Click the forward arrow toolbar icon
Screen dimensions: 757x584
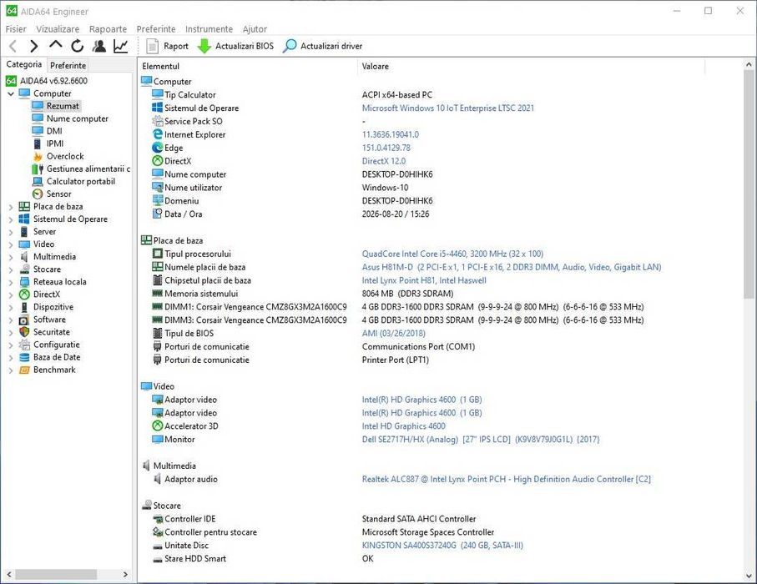pyautogui.click(x=33, y=47)
